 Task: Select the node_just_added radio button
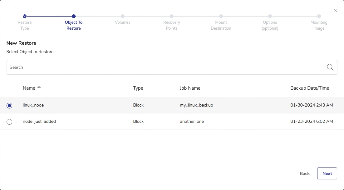[x=9, y=122]
